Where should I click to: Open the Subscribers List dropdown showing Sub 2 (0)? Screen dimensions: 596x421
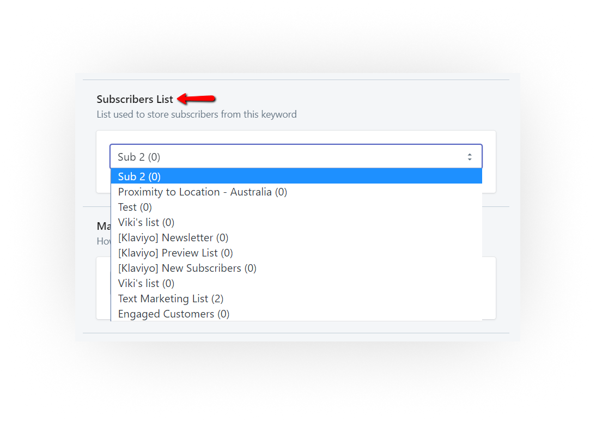(x=296, y=156)
